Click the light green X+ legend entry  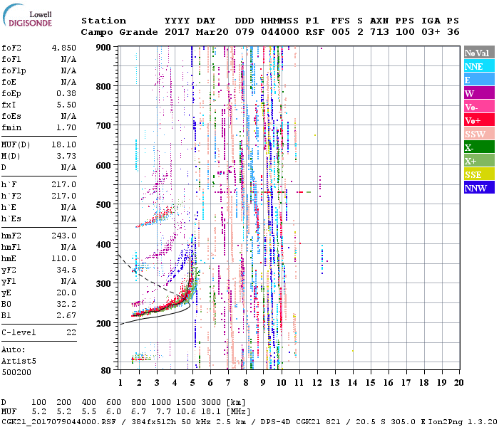pos(478,161)
